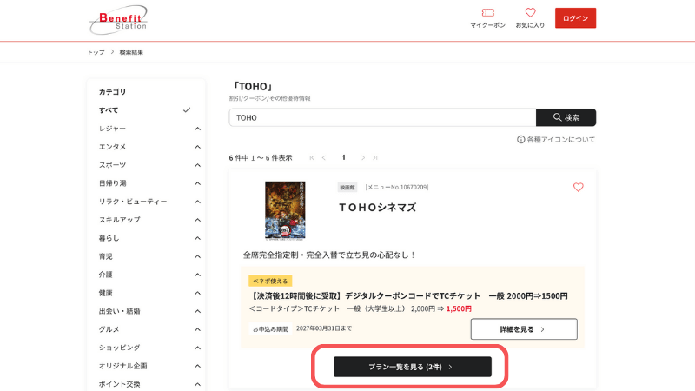Open the マイクーポン coupon icon
The width and height of the screenshot is (695, 391).
[x=487, y=13]
